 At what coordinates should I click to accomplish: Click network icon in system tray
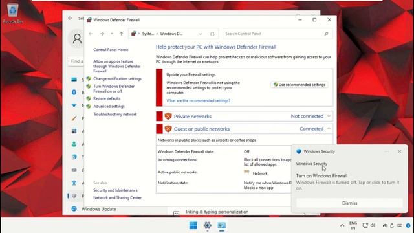tap(365, 225)
